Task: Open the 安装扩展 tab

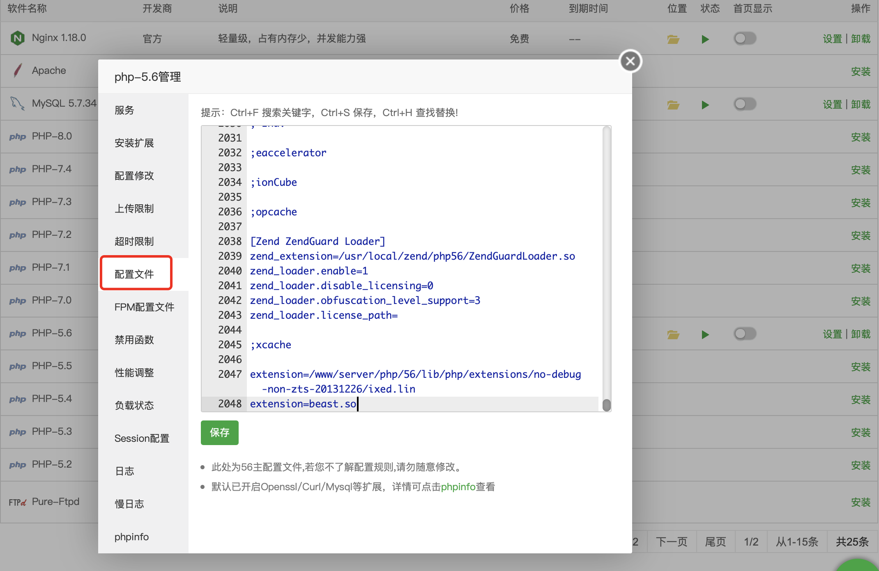Action: (143, 143)
